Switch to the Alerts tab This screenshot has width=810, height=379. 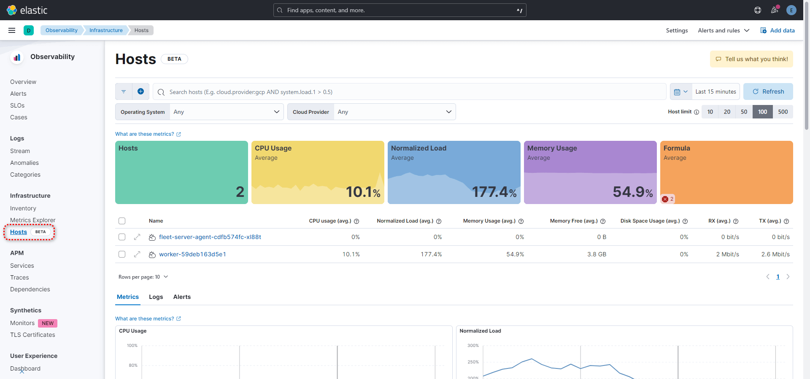pos(182,297)
